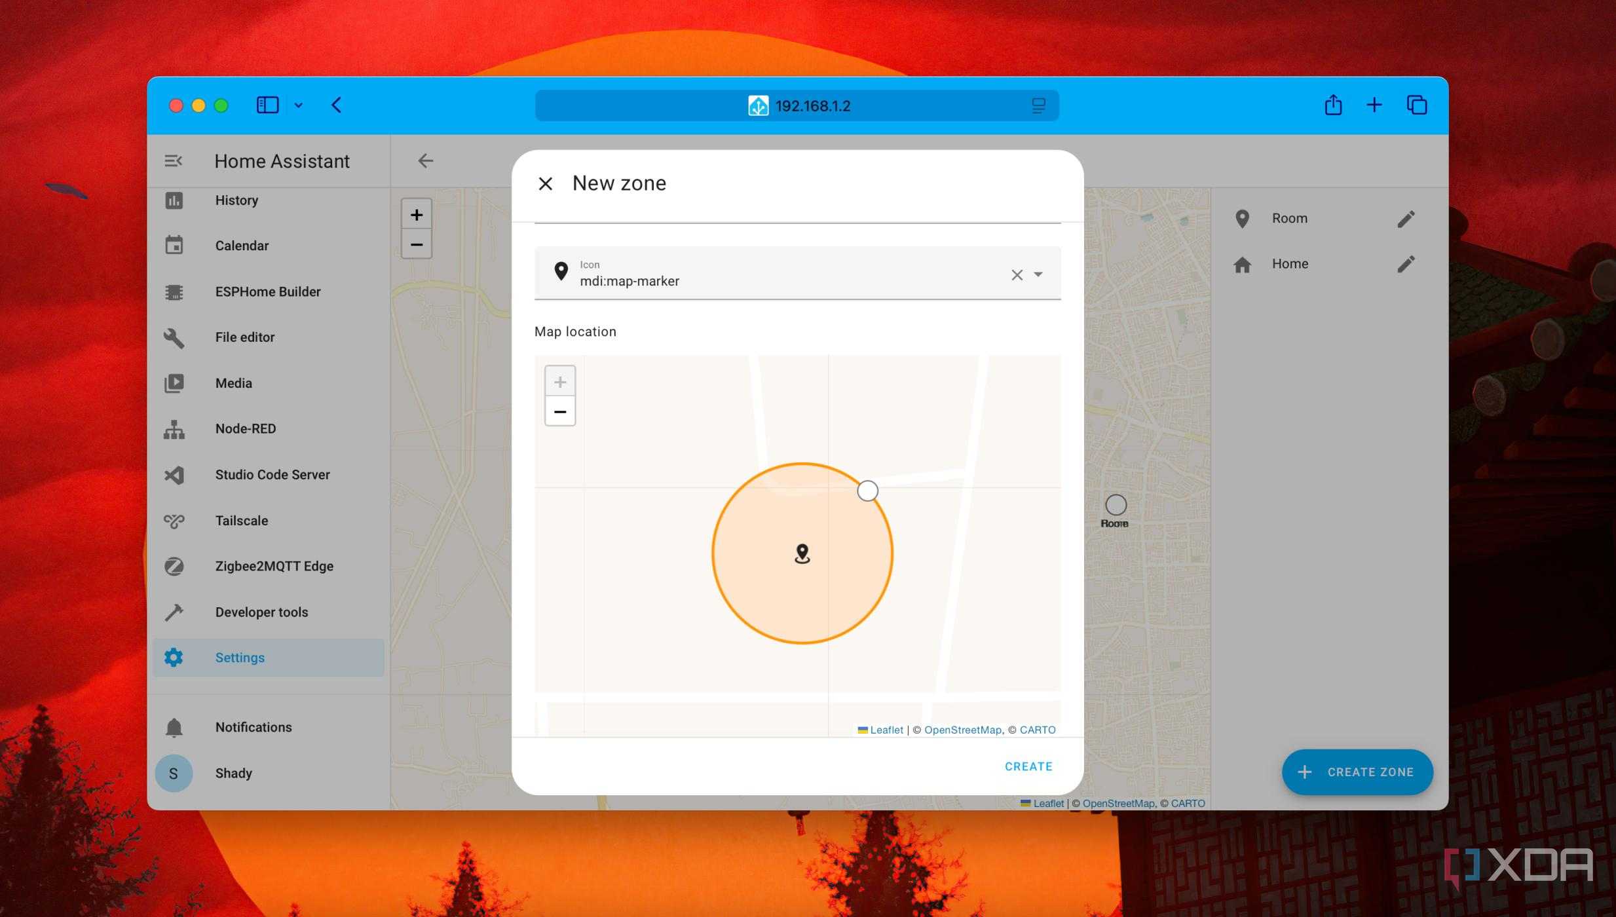Clear the mdi:map-marker icon value
Viewport: 1616px width, 917px height.
pyautogui.click(x=1017, y=275)
